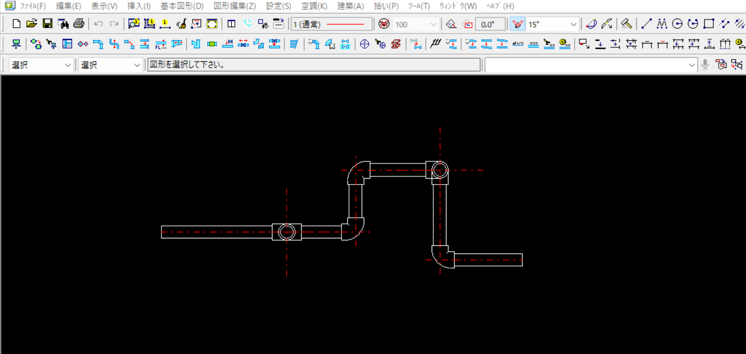746x354 pixels.
Task: Save the drawing with floppy disk icon
Action: click(x=47, y=24)
